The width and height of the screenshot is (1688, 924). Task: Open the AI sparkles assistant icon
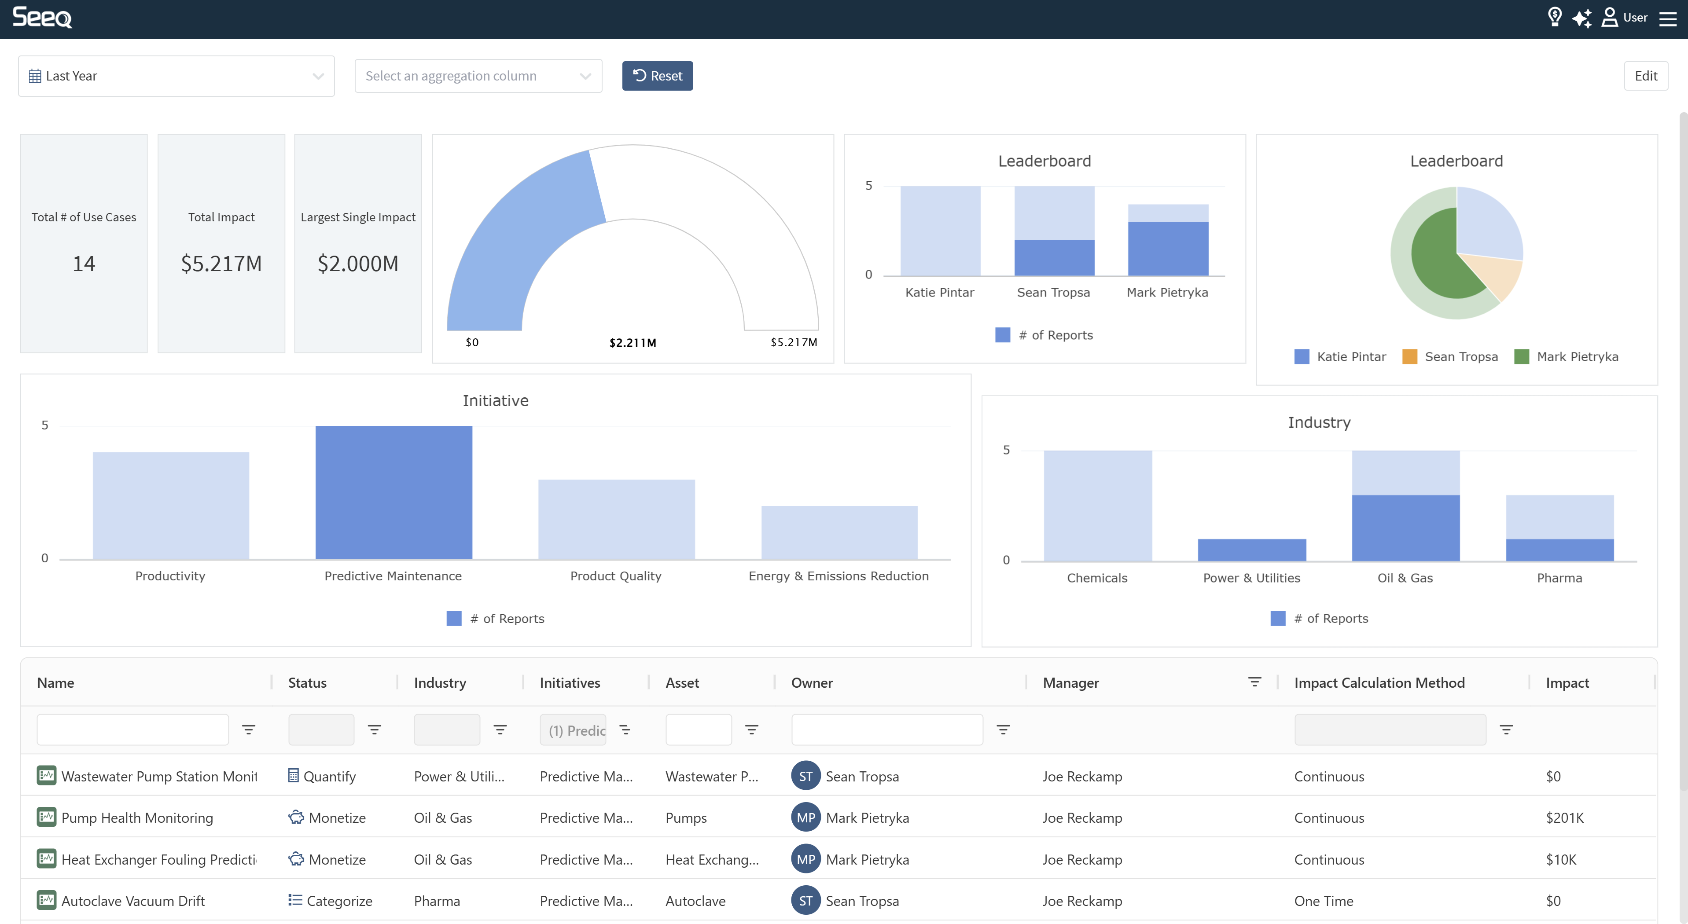coord(1581,18)
